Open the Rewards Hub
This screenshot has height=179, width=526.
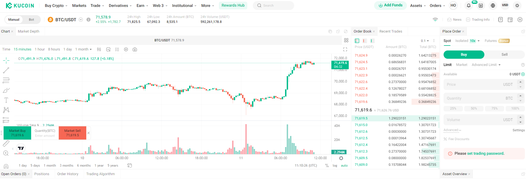coord(233,5)
